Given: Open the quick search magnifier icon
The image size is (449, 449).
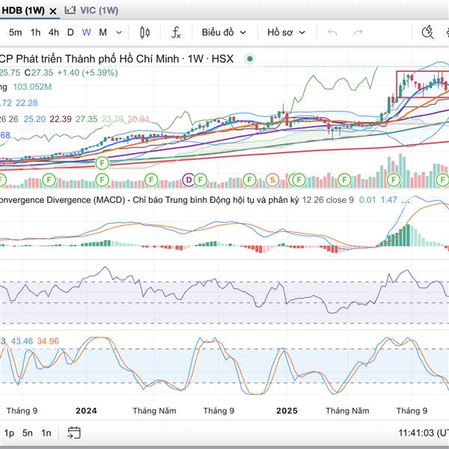Looking at the screenshot, I should [x=428, y=32].
